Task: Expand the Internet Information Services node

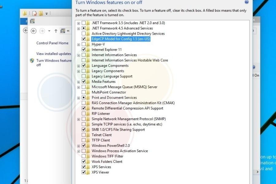Action: 79,55
